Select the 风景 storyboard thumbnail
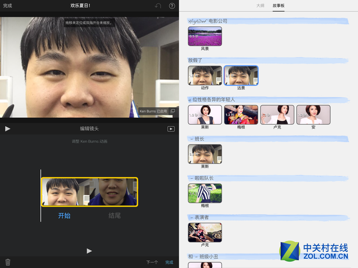The height and width of the screenshot is (268, 358). click(x=205, y=36)
